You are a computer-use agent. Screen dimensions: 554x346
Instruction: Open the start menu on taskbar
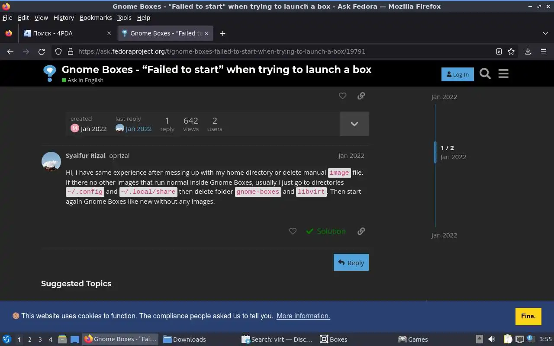(x=7, y=340)
